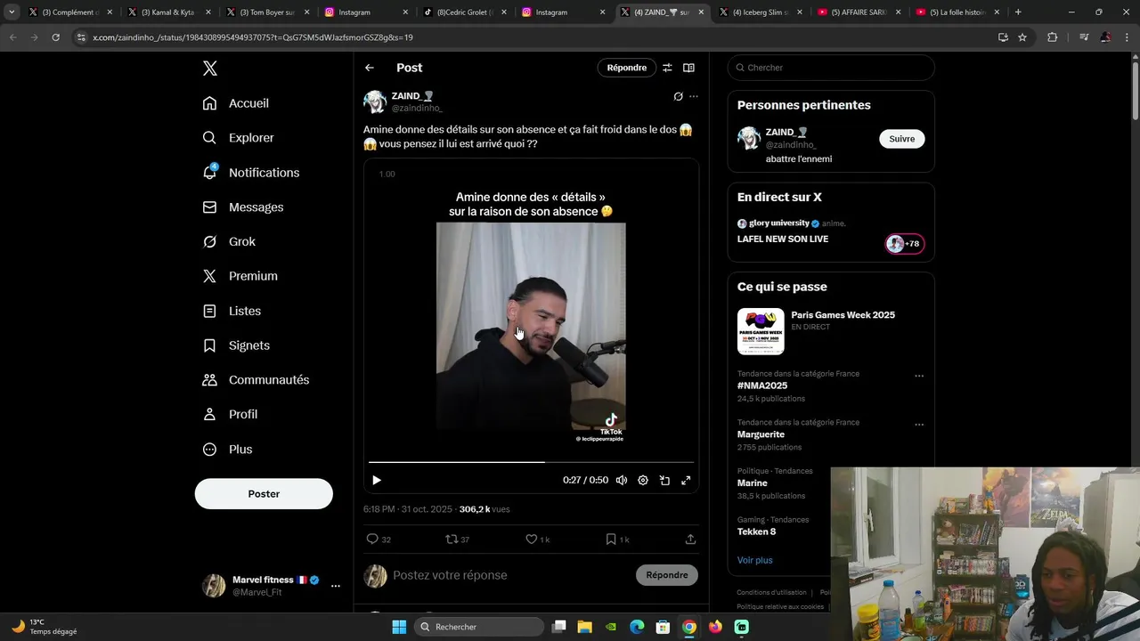Viewport: 1140px width, 641px height.
Task: Switch to the Iceberg Slim tab
Action: (759, 12)
